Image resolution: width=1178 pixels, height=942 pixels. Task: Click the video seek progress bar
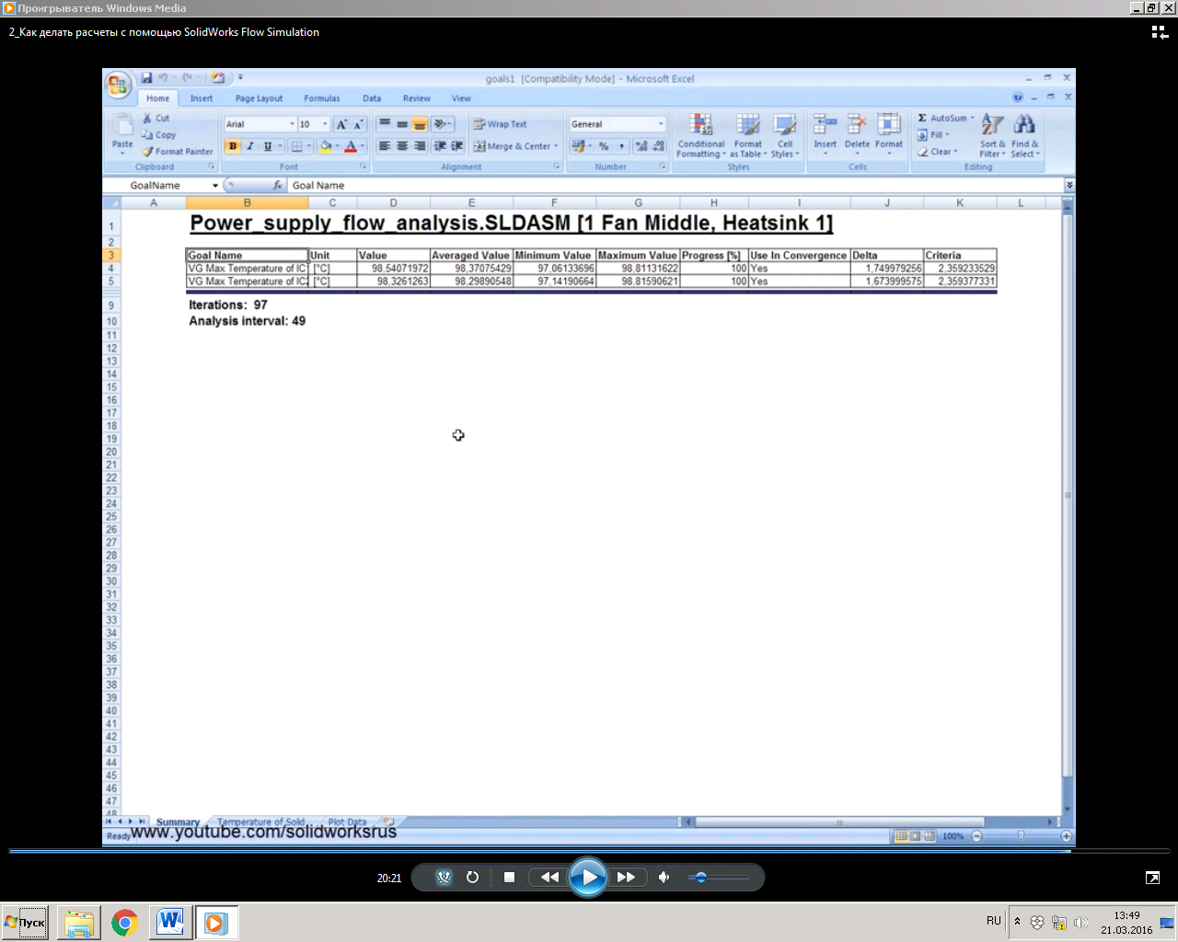[x=589, y=851]
